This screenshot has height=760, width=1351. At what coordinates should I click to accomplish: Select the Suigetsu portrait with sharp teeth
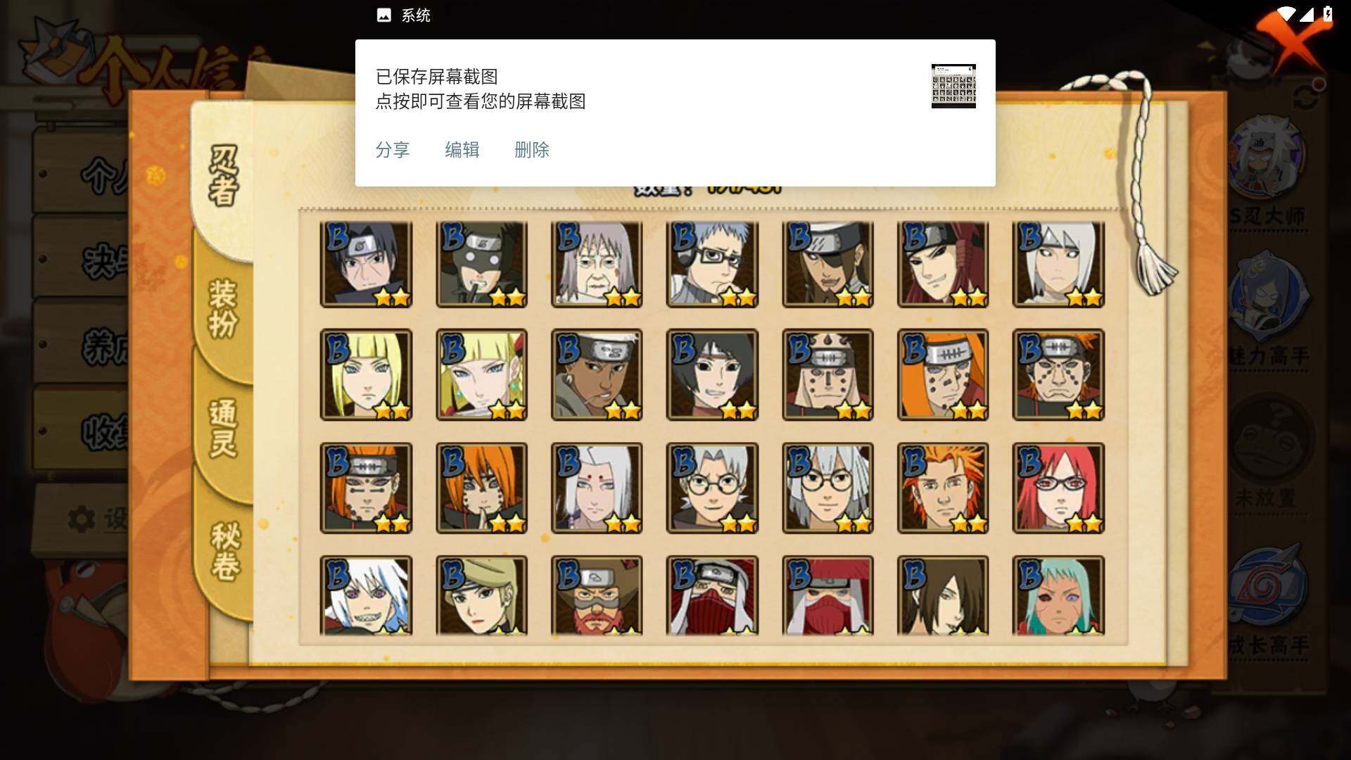(x=366, y=596)
